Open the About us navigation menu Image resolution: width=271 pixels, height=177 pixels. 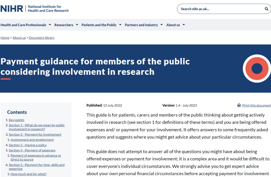point(173,25)
